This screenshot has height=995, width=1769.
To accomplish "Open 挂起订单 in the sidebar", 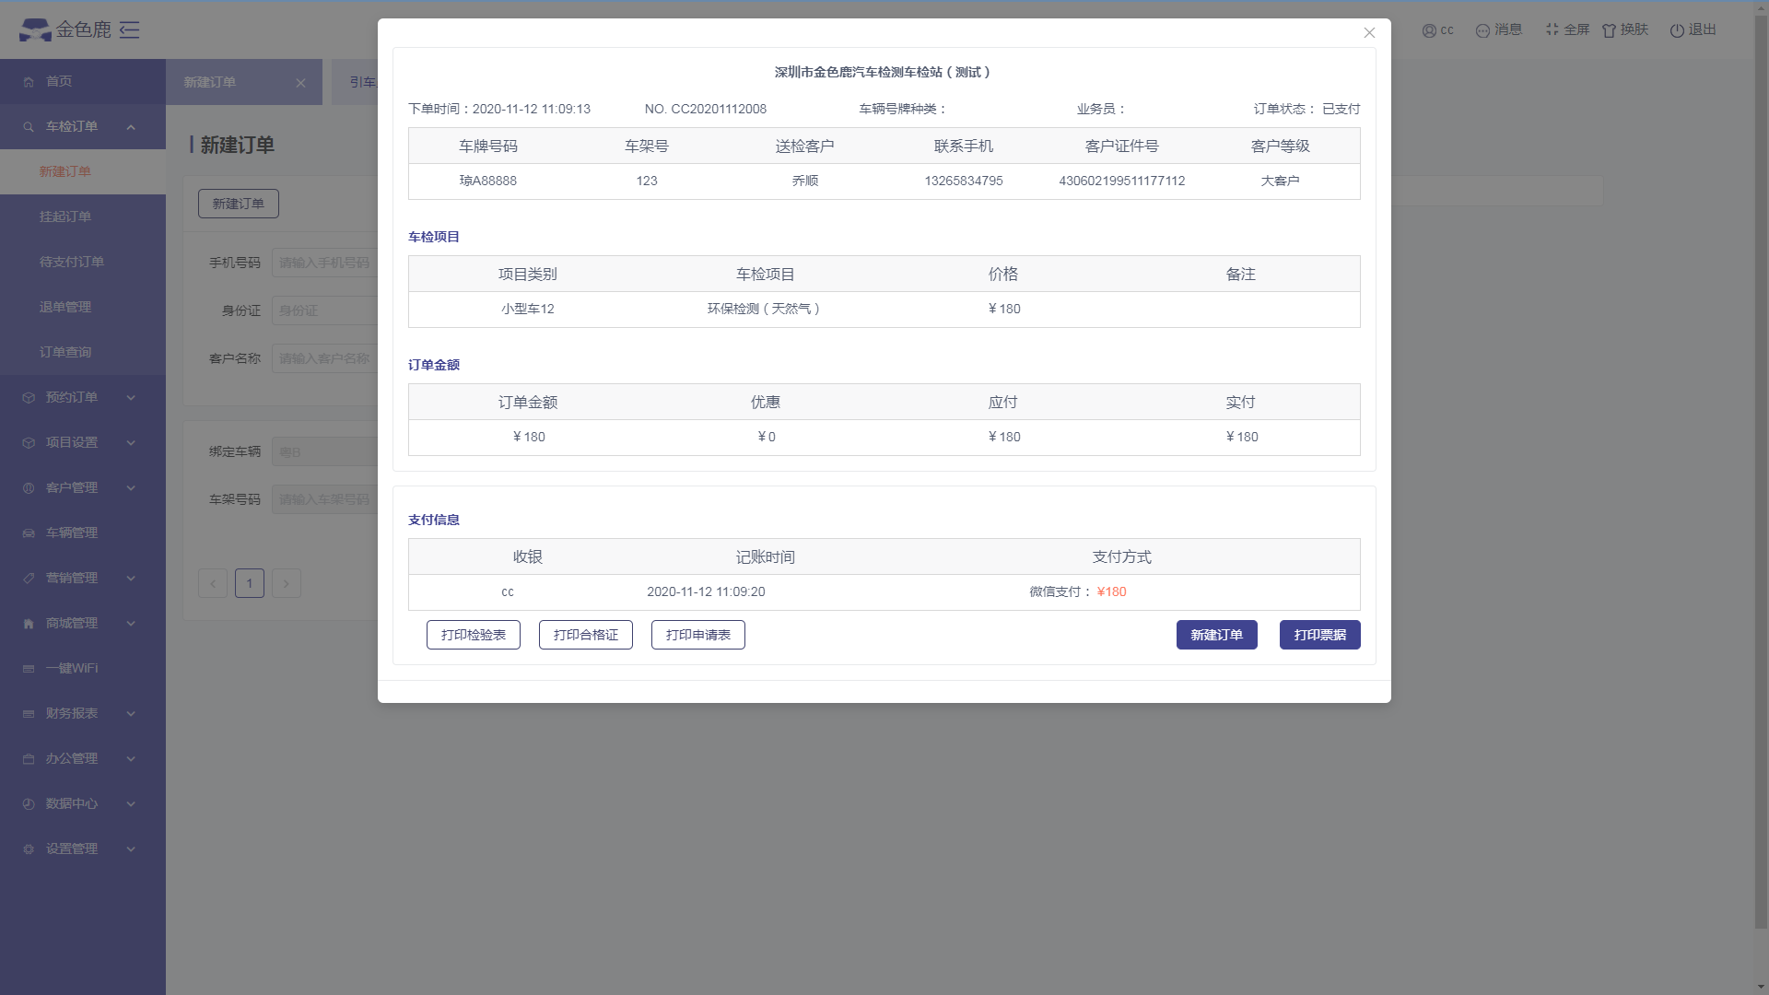I will coord(65,217).
